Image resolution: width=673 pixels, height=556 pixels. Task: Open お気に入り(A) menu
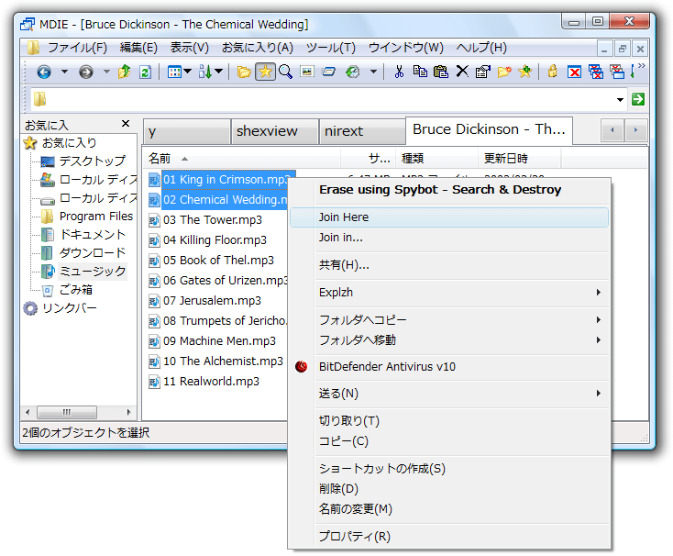click(x=257, y=48)
